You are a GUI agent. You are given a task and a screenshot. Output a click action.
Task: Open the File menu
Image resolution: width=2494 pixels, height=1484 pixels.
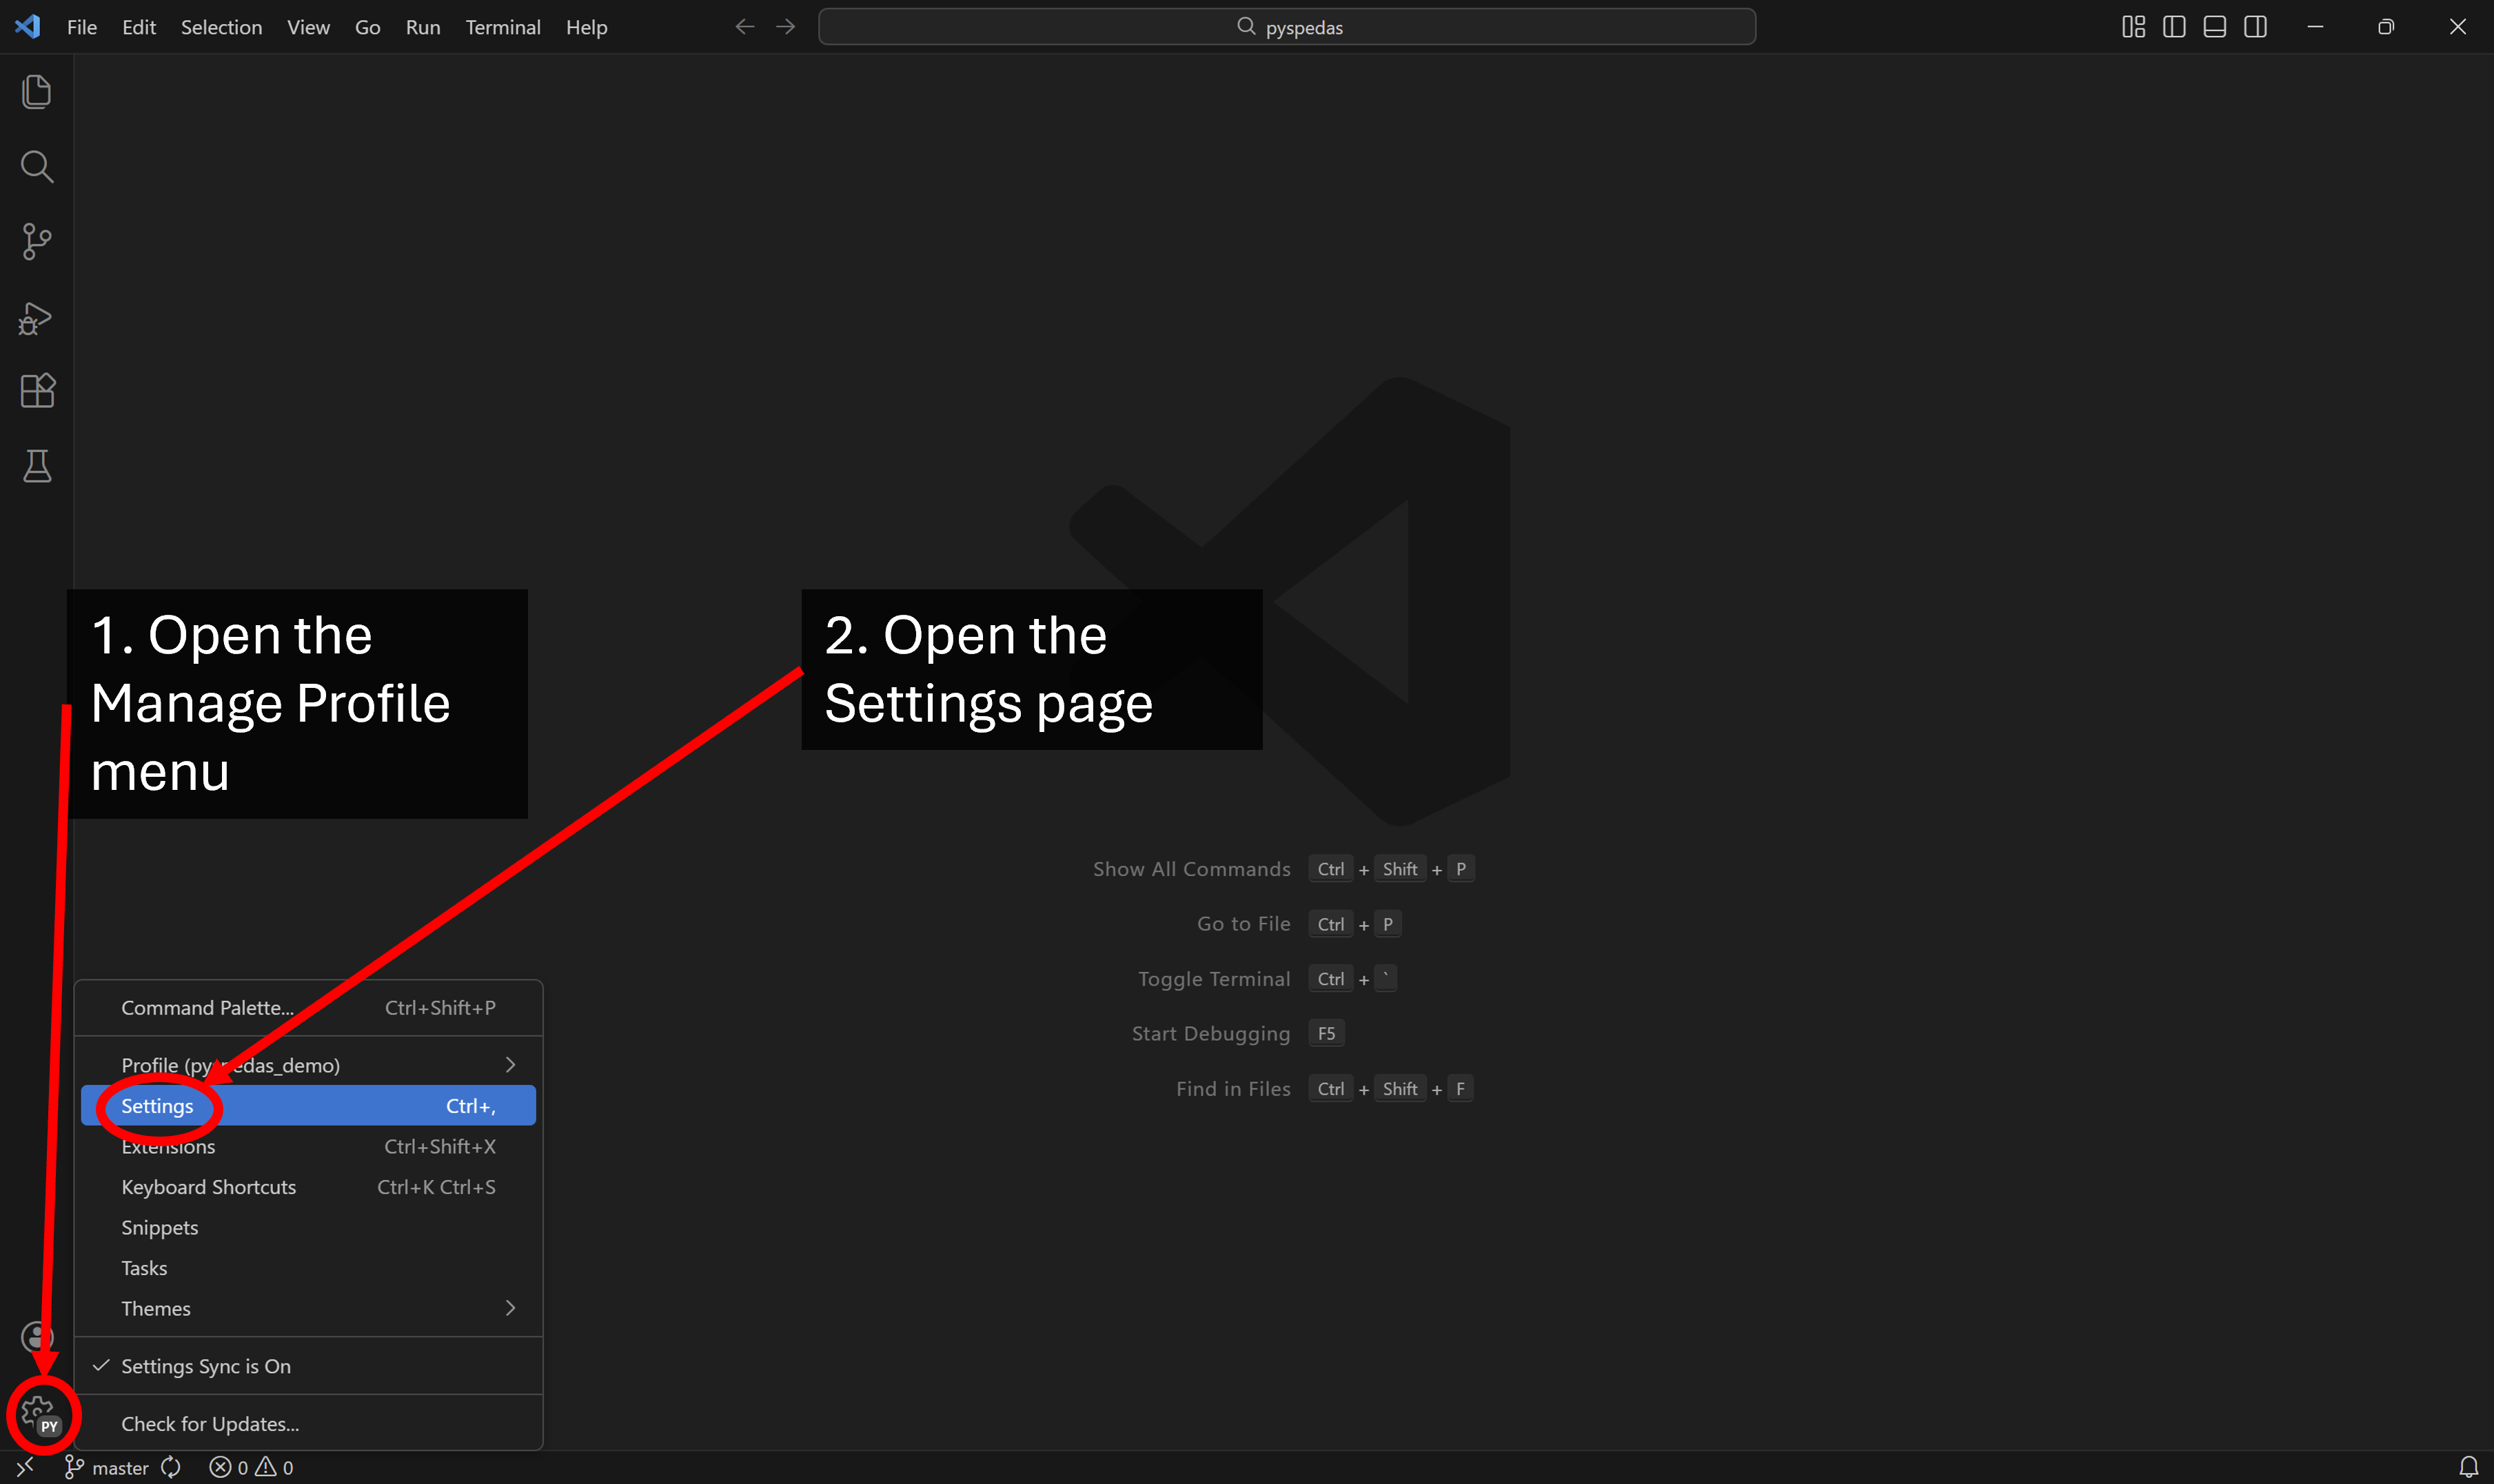(82, 27)
